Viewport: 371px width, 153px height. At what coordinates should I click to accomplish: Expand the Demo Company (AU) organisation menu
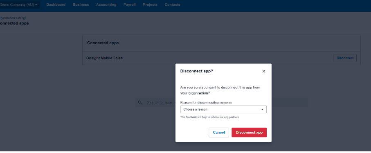coord(19,4)
